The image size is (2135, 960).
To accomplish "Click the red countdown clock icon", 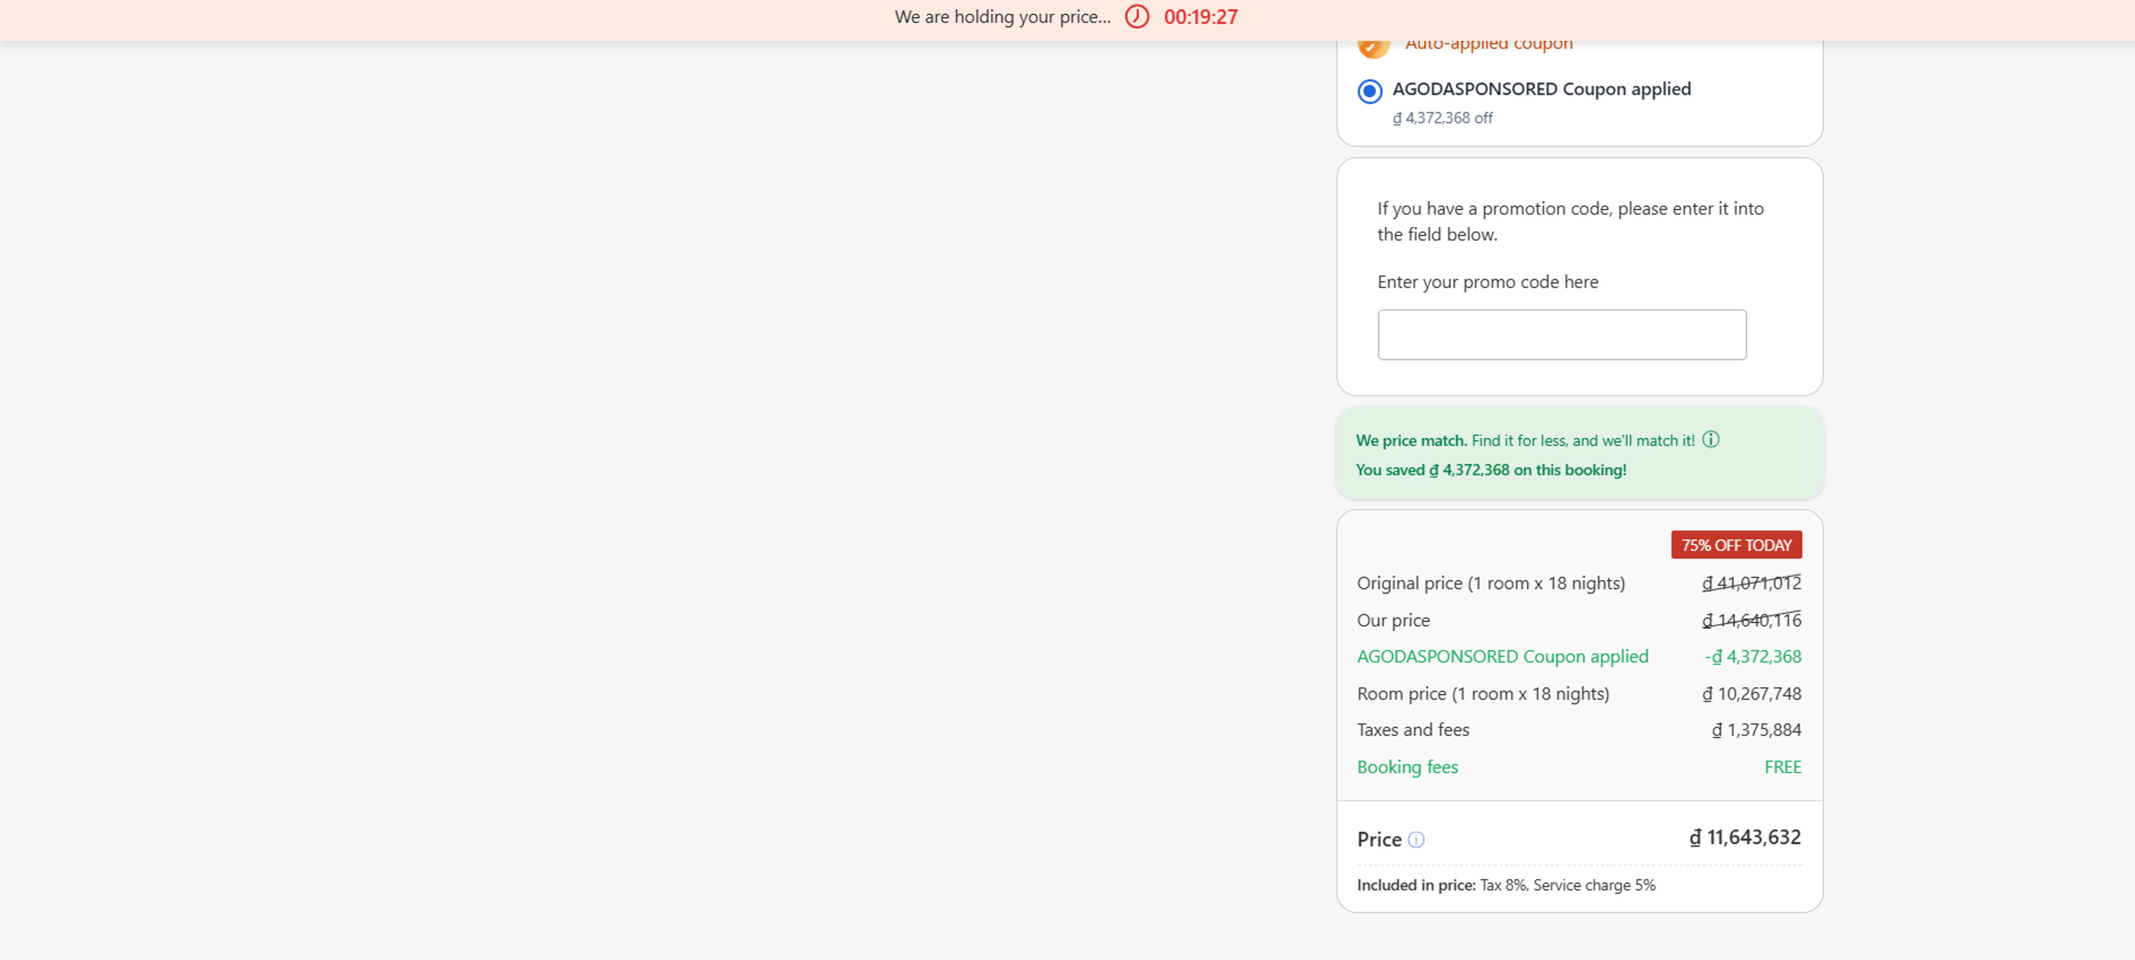I will (x=1136, y=17).
